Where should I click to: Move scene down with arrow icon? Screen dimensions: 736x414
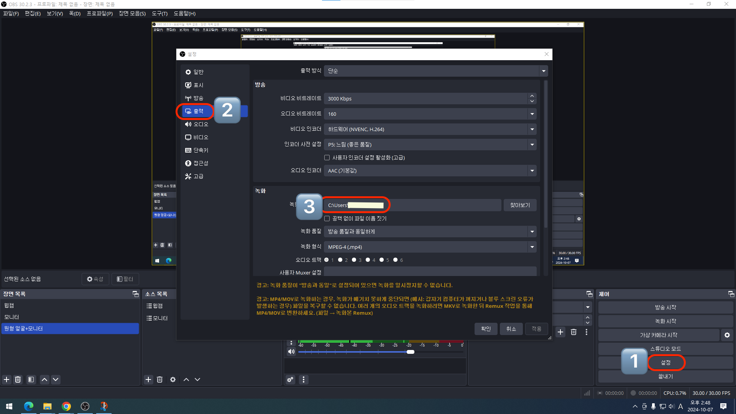[x=56, y=379]
